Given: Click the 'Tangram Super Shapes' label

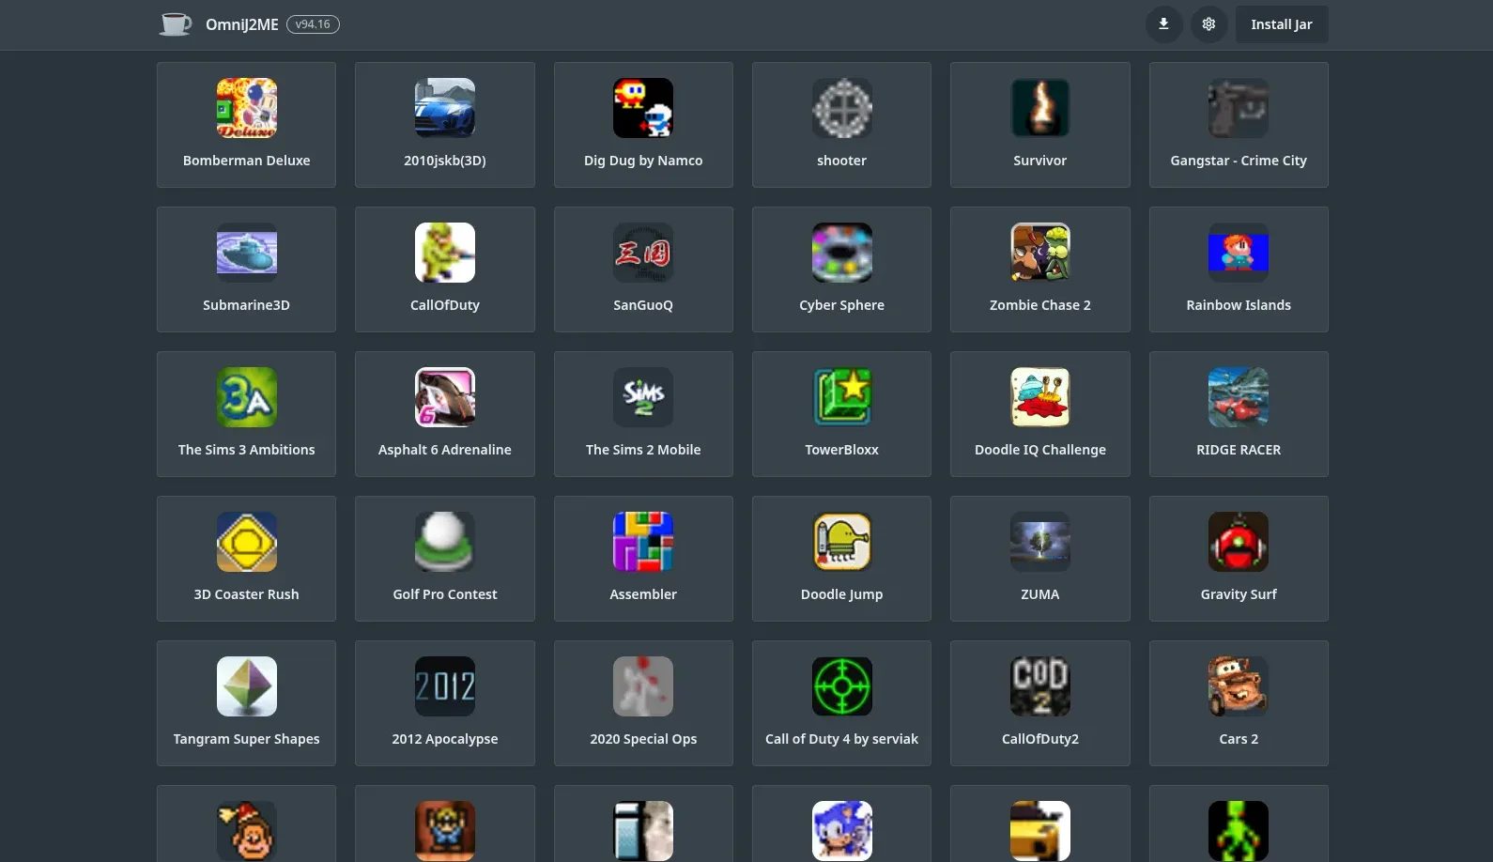Looking at the screenshot, I should click(246, 739).
